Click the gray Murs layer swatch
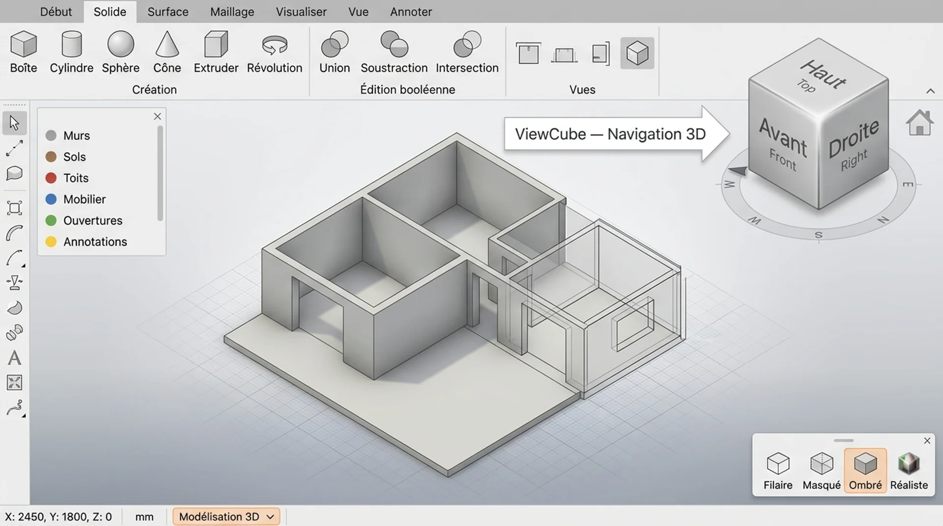 (x=51, y=135)
